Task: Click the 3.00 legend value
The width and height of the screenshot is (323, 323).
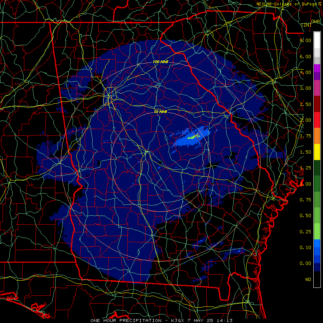Action: click(305, 88)
